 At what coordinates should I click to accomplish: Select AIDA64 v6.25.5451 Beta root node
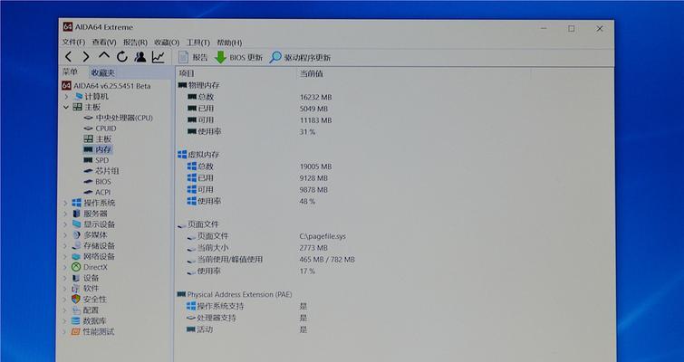(x=106, y=86)
